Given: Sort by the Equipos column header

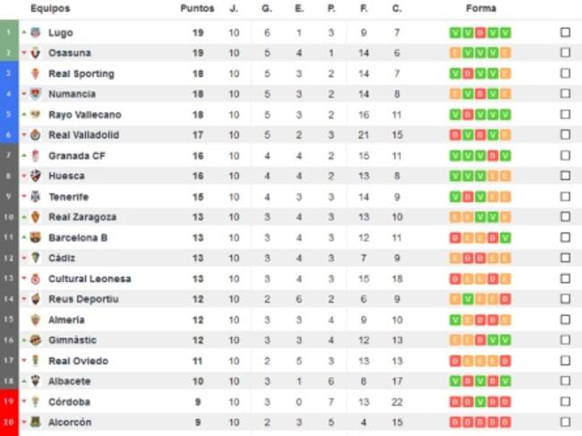Looking at the screenshot, I should (x=50, y=8).
